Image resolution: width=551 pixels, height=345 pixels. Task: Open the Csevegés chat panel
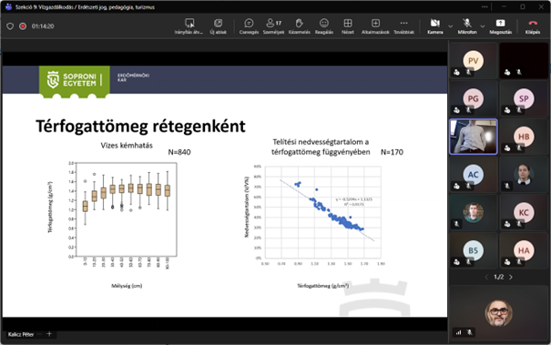point(249,26)
